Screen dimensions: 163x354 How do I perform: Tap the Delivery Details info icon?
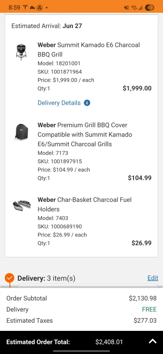(x=87, y=103)
